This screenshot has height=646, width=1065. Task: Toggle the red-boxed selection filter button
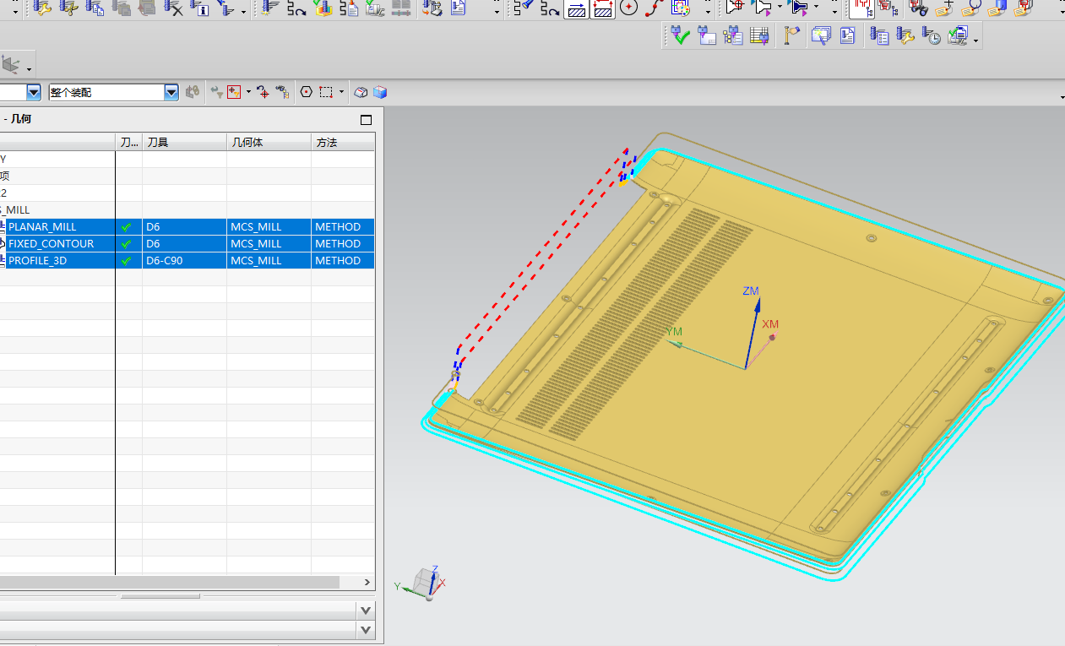[x=234, y=92]
